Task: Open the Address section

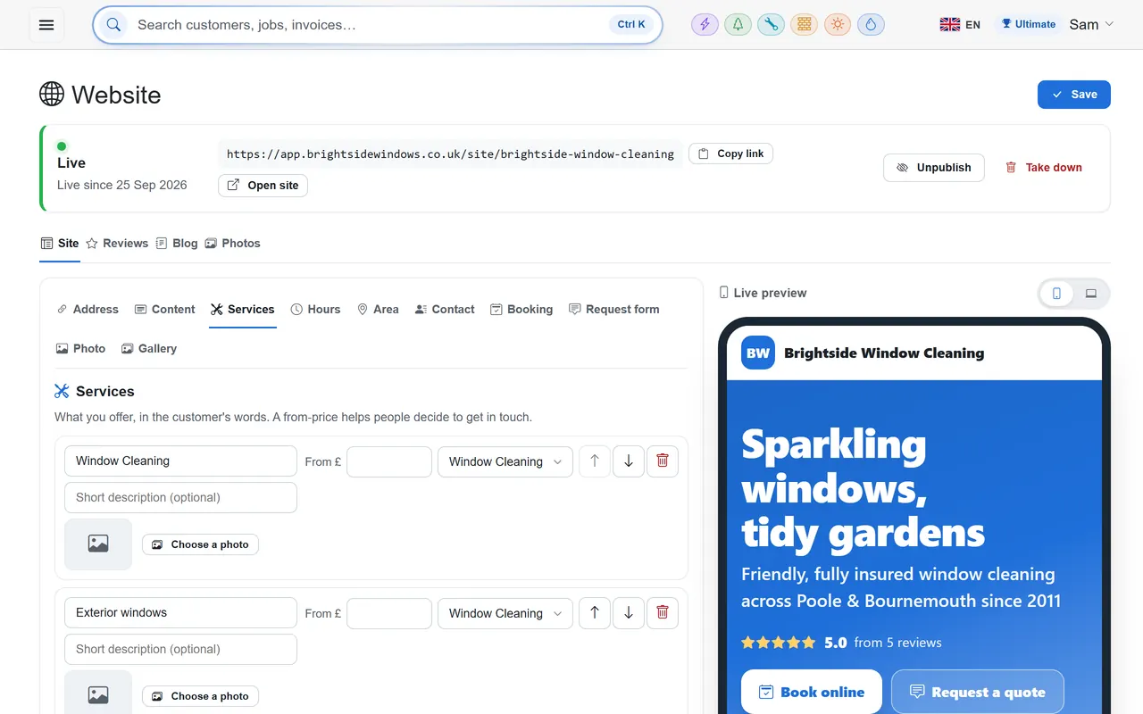Action: 88,309
